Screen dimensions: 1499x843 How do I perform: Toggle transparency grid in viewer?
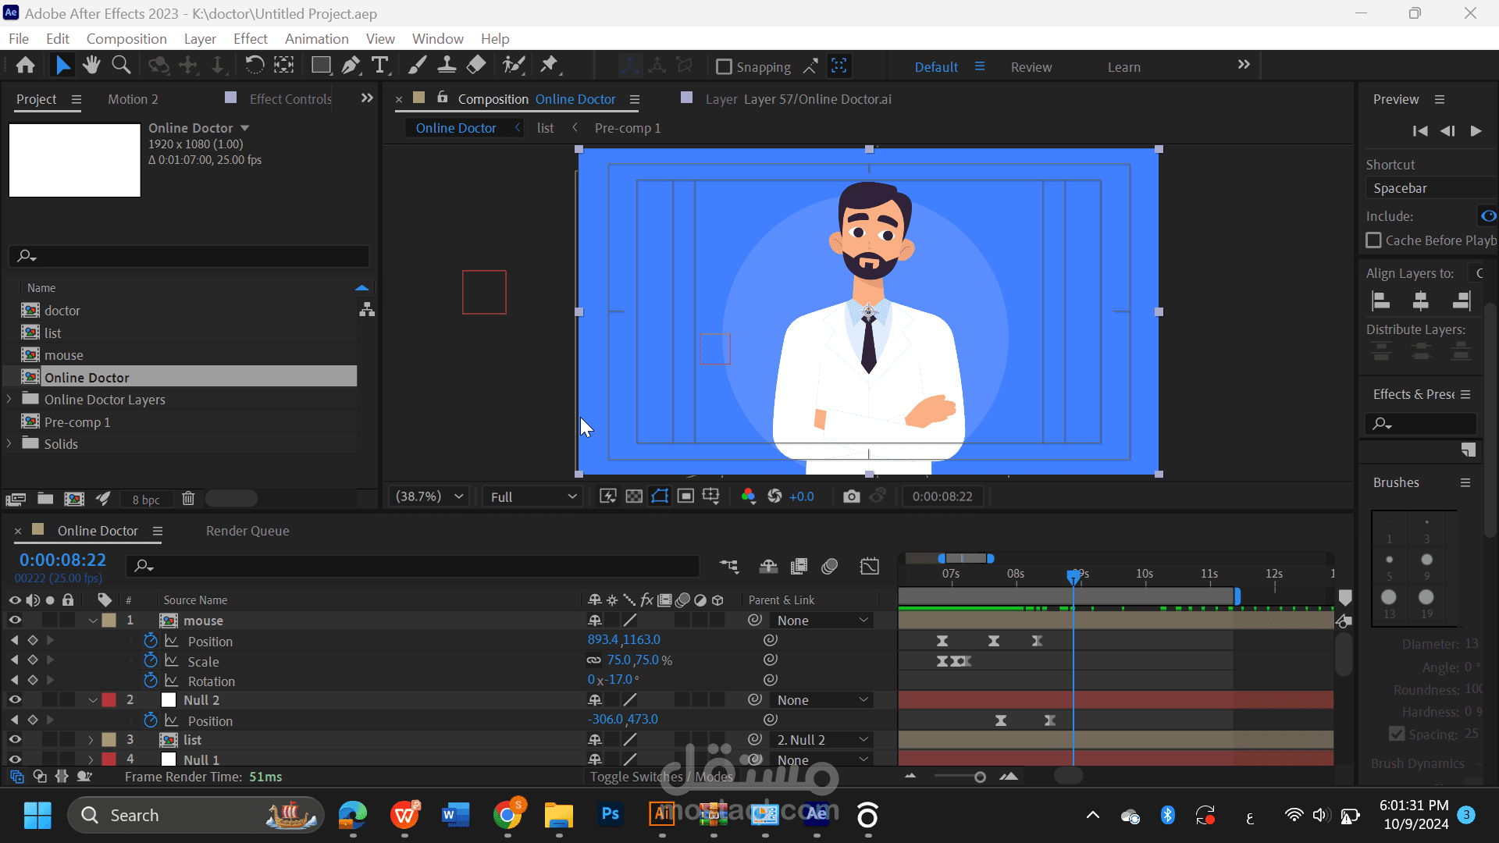tap(634, 496)
